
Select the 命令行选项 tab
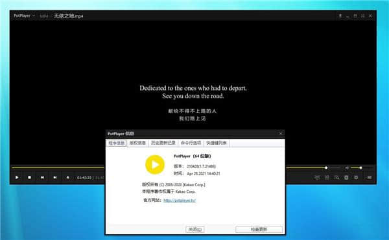click(191, 143)
